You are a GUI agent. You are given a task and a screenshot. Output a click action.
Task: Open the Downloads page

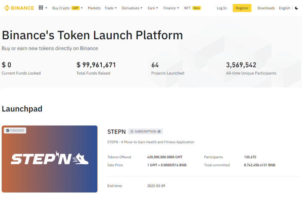pos(266,8)
